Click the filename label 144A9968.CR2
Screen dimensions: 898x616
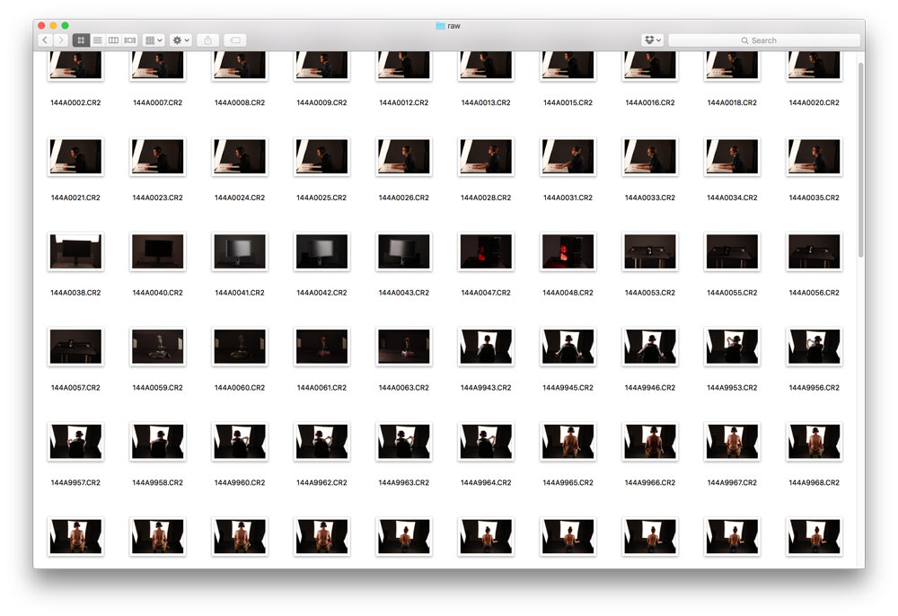click(x=814, y=483)
